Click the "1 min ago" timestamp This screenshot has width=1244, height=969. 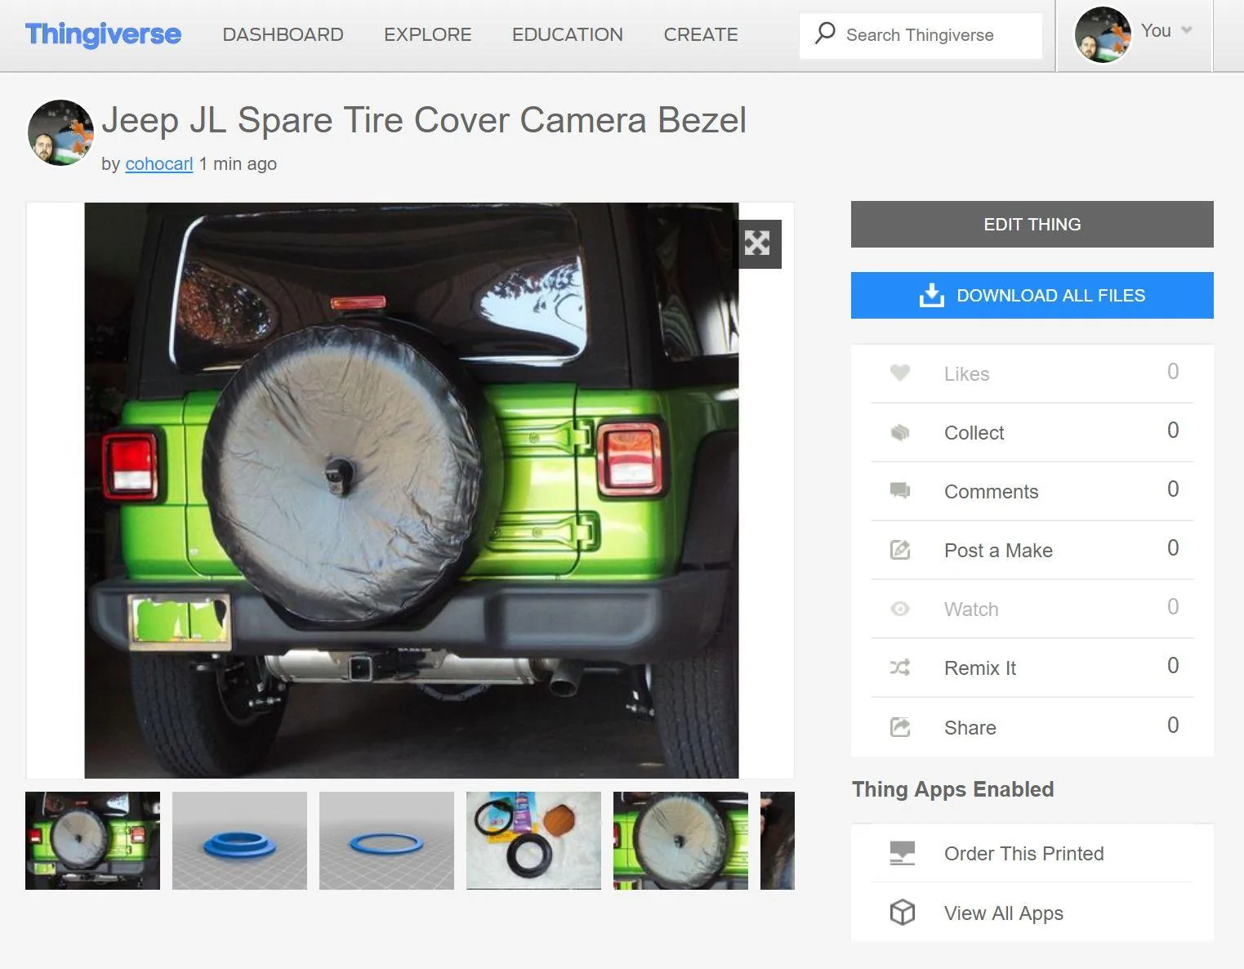pos(238,163)
